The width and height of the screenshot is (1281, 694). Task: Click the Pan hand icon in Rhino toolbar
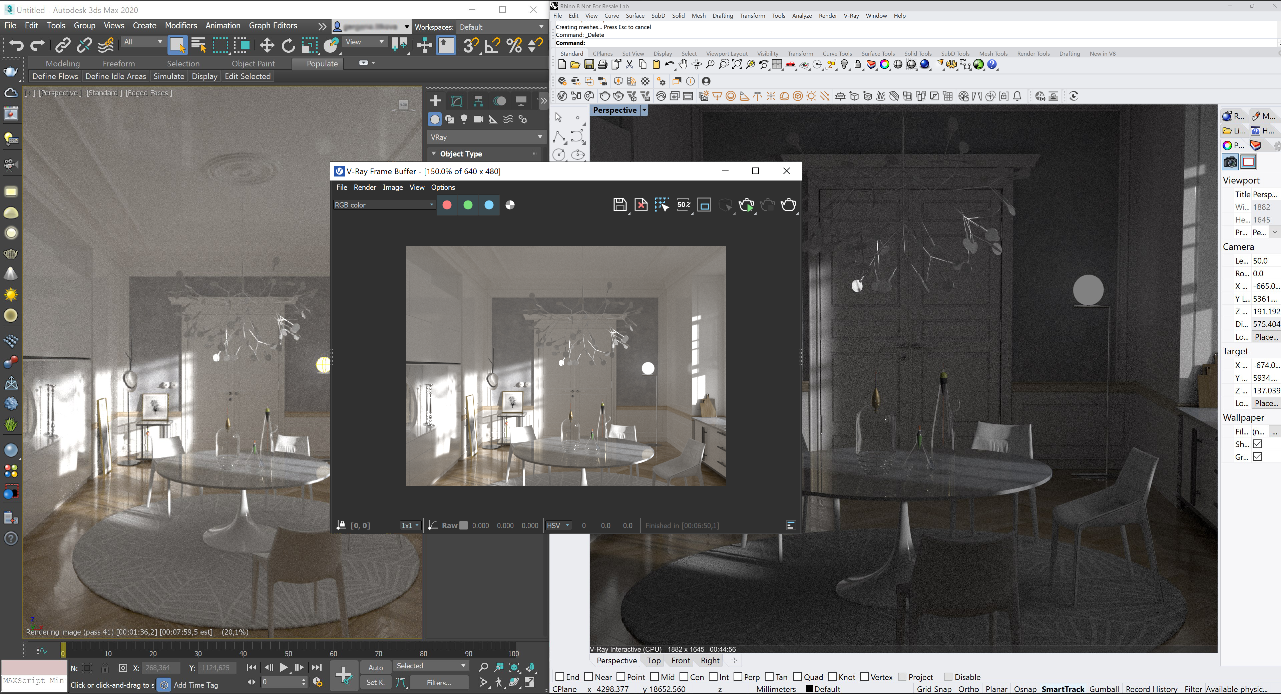683,65
